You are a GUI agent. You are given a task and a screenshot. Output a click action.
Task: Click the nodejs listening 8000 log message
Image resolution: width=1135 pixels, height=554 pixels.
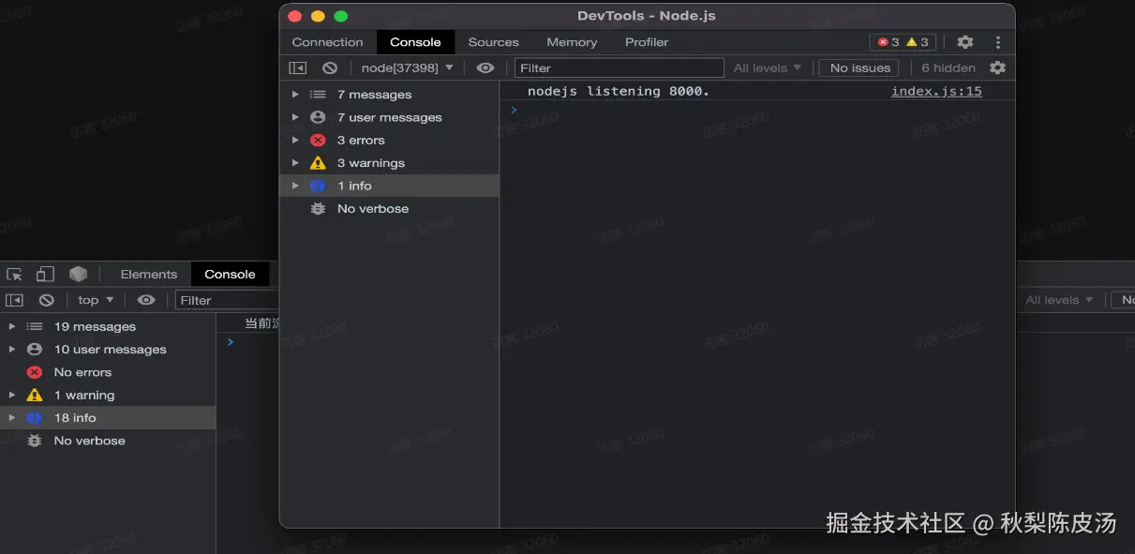point(619,91)
